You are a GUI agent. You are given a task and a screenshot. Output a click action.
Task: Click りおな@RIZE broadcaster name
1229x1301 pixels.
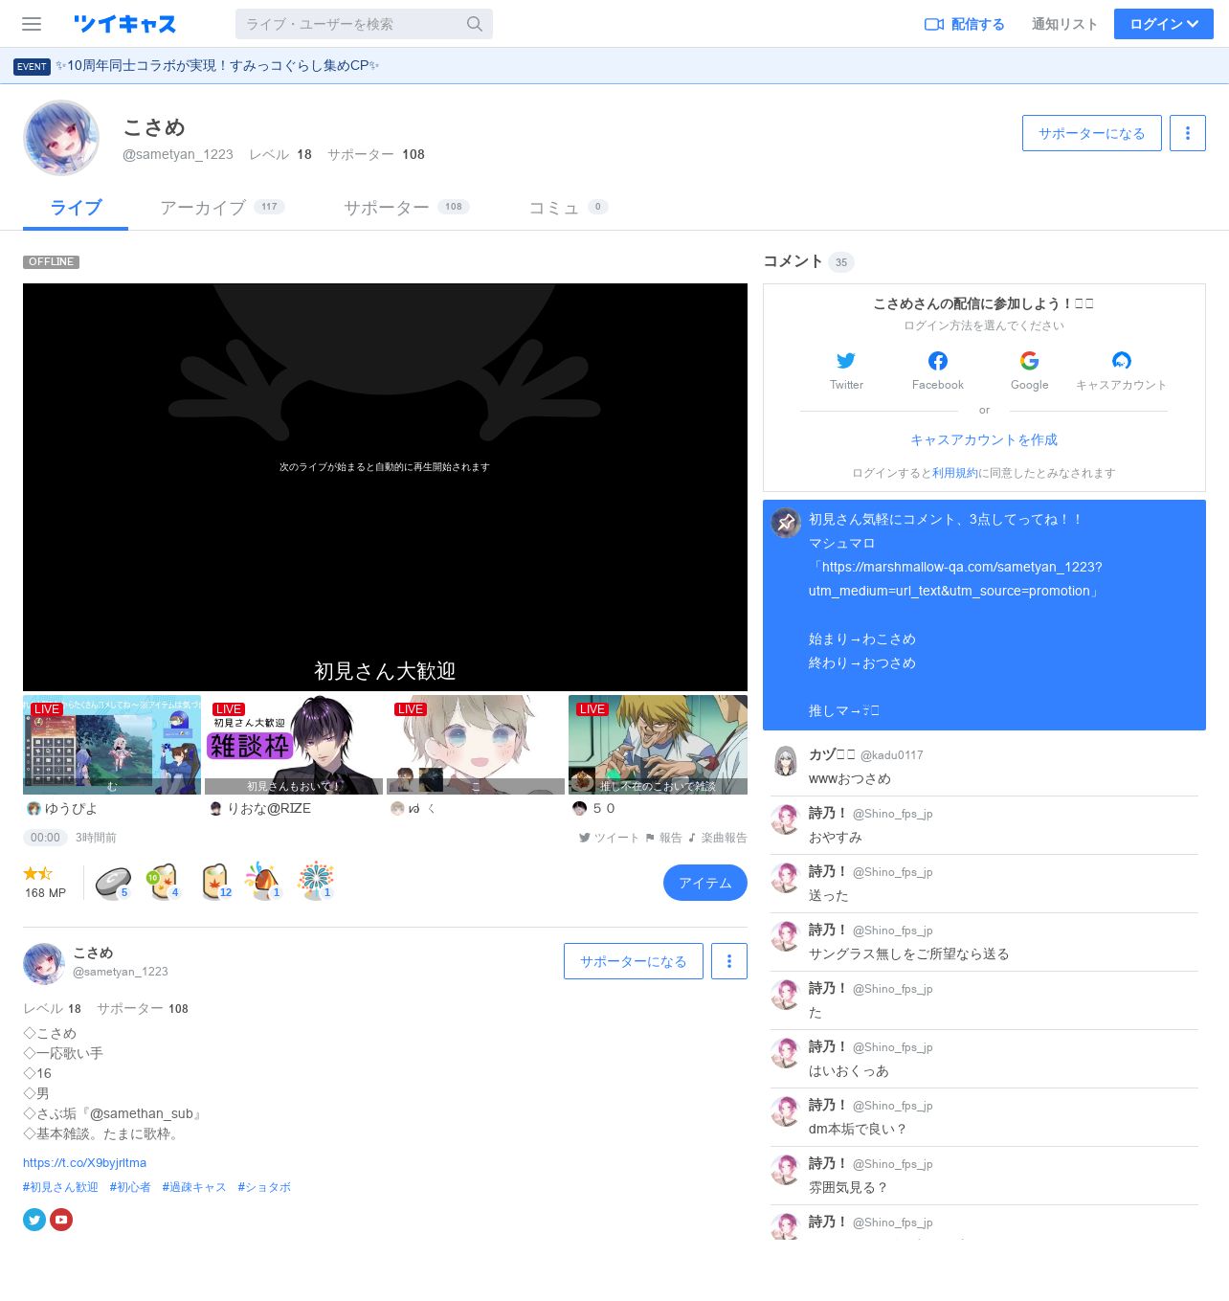269,808
